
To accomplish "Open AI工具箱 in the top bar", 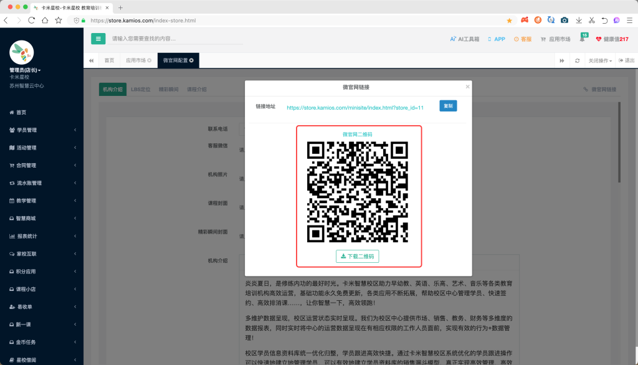I will 465,39.
